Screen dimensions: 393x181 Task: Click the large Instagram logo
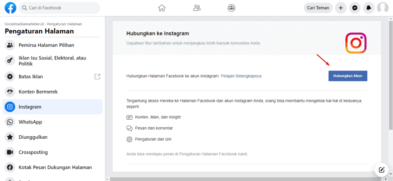(x=356, y=43)
